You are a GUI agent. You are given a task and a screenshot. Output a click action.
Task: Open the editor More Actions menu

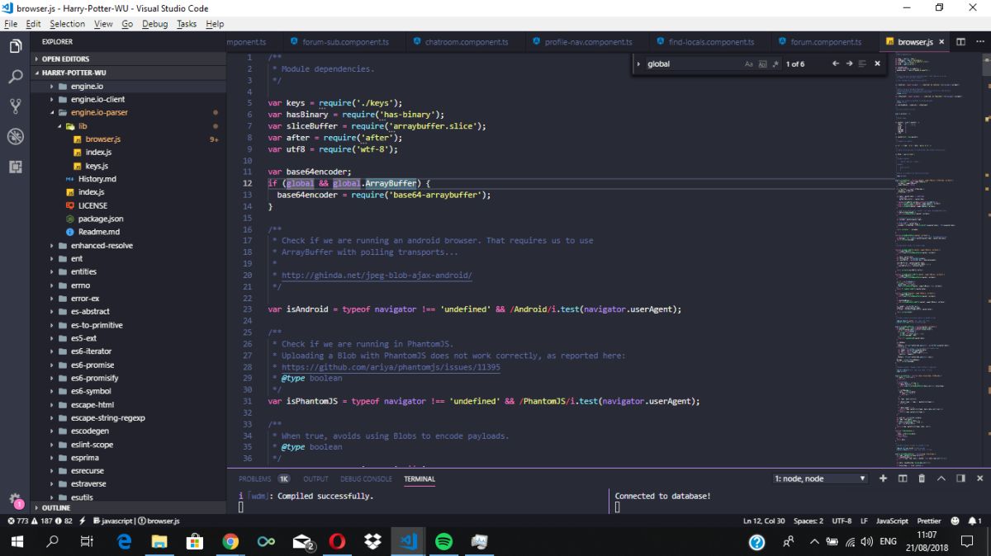point(979,42)
